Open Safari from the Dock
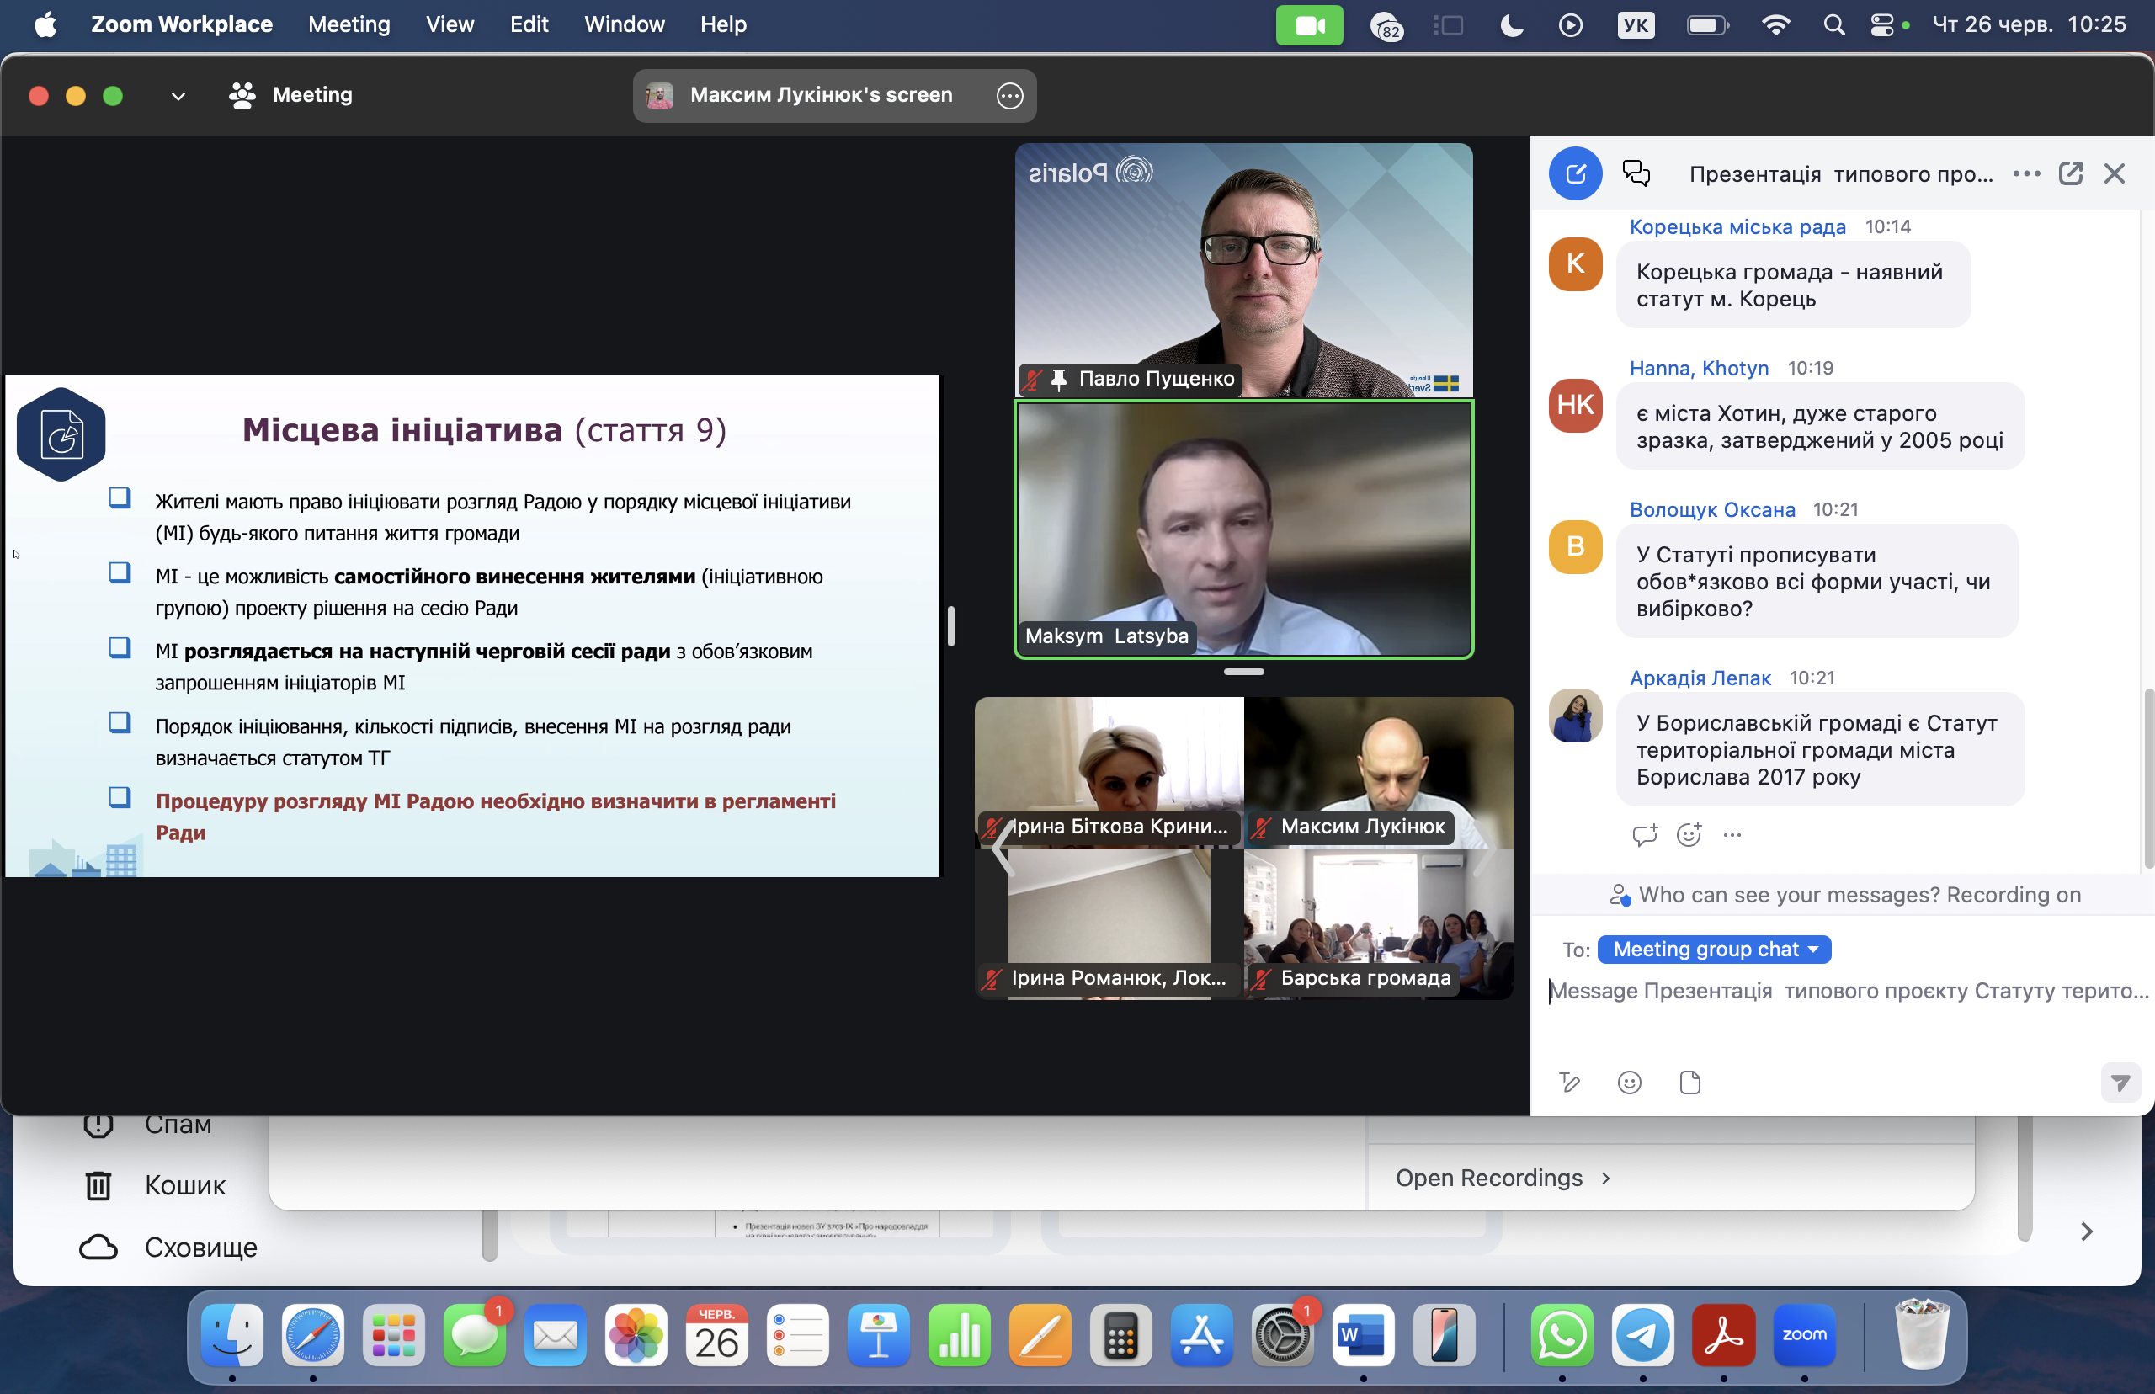2155x1394 pixels. tap(312, 1335)
